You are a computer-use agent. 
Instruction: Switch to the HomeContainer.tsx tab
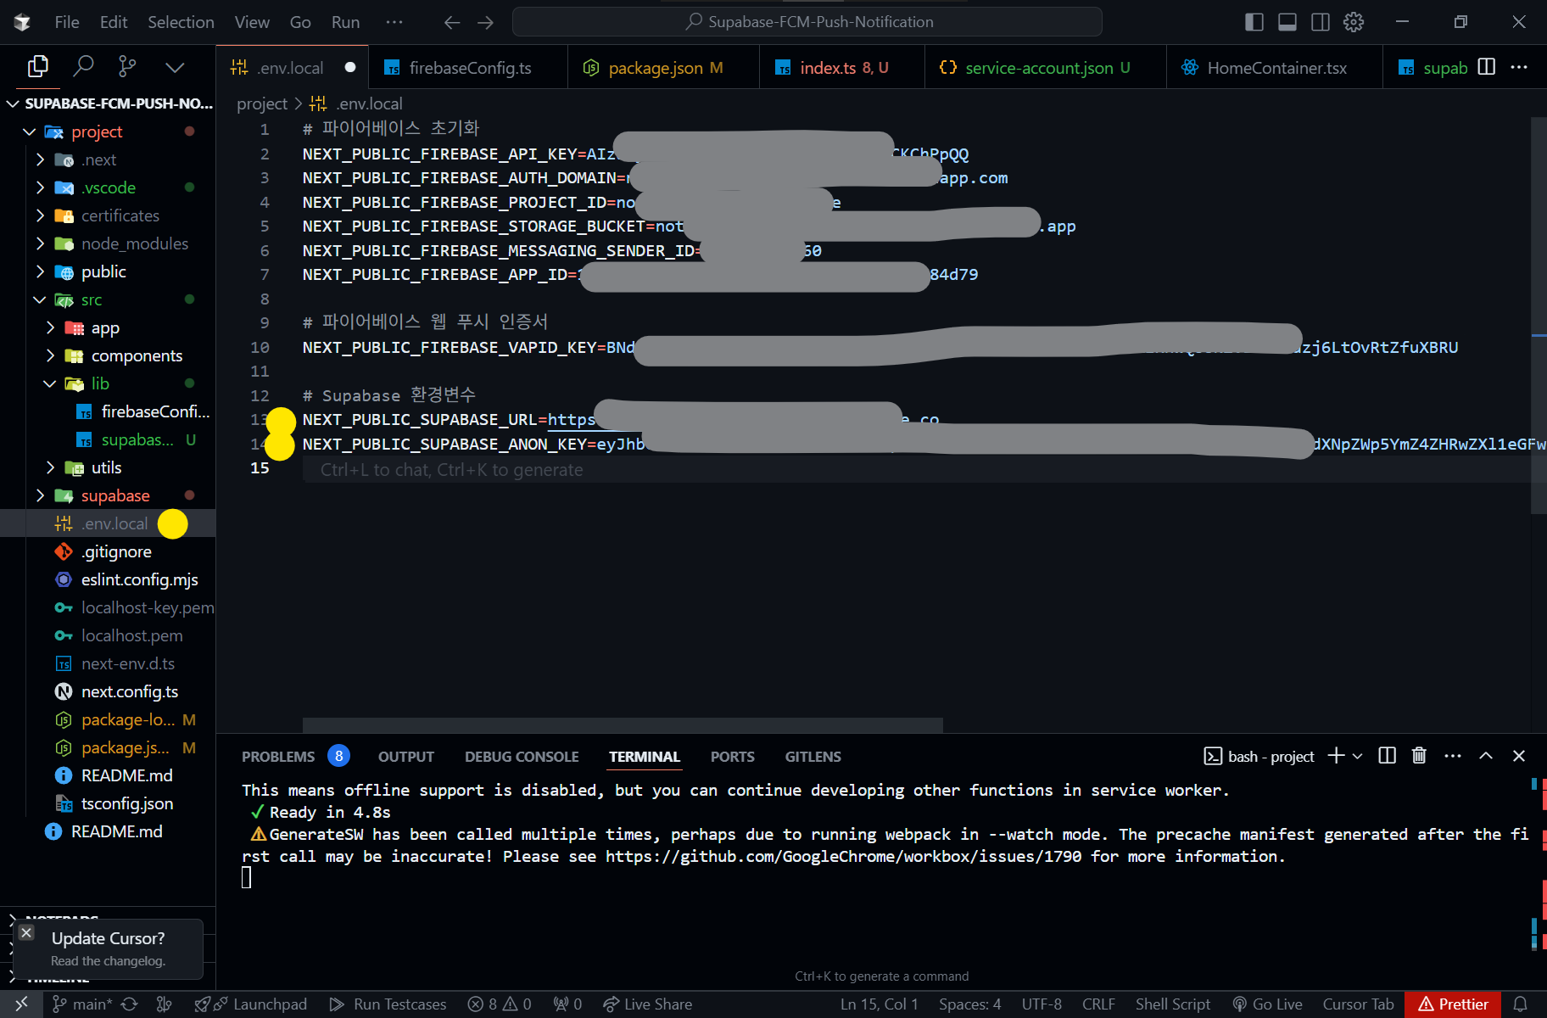coord(1274,68)
